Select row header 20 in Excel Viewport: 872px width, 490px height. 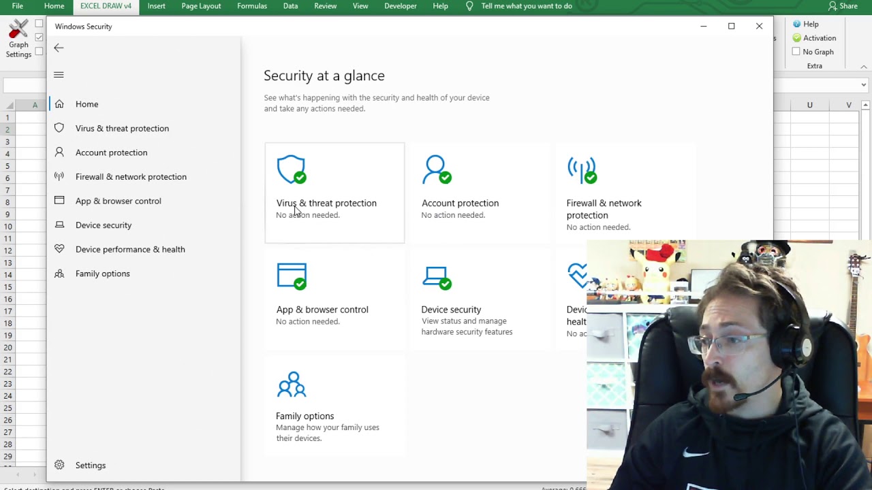point(7,347)
